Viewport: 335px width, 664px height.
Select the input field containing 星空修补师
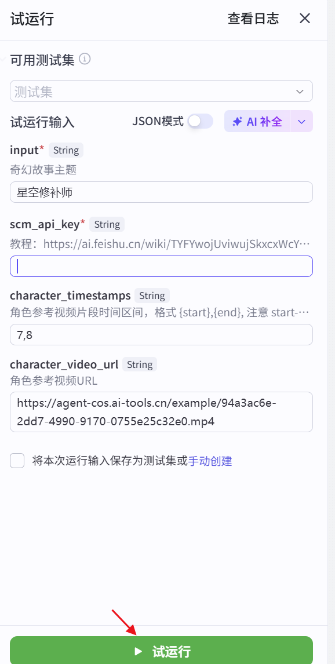[x=161, y=192]
